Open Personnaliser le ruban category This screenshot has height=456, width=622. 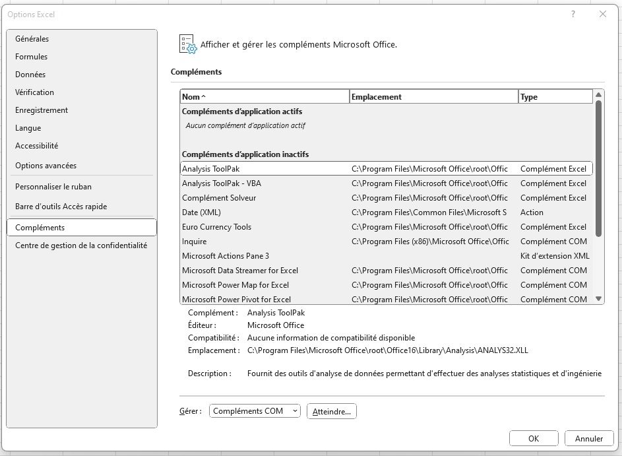(82, 187)
